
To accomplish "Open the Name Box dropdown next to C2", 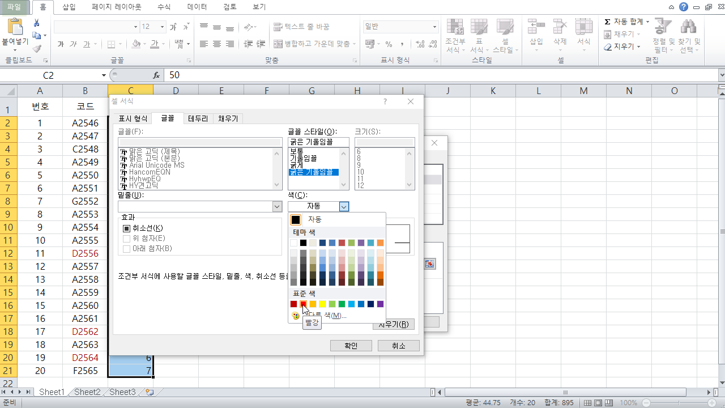I will pyautogui.click(x=104, y=75).
